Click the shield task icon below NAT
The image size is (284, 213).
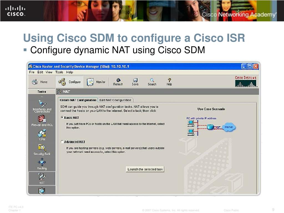tap(42, 191)
